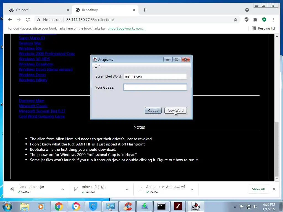Open the diamondmine.jar download
Screen dimensions: 283x212
31,187
